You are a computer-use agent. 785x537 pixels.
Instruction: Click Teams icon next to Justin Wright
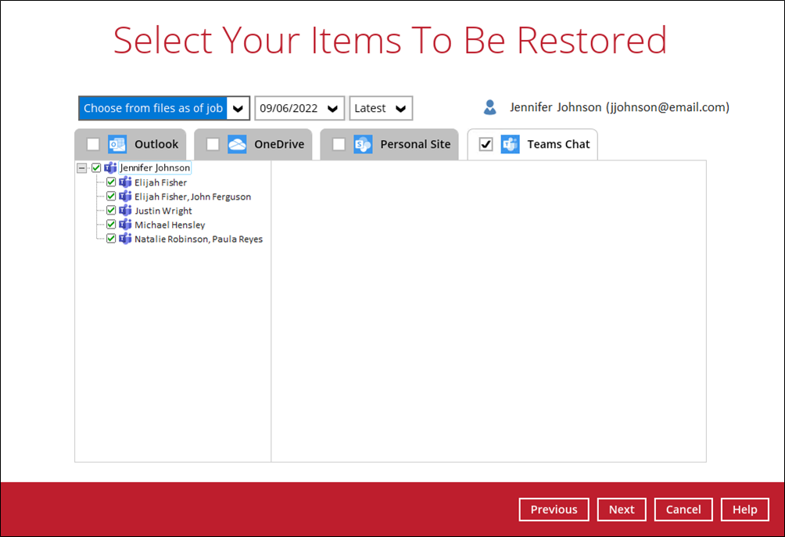125,211
